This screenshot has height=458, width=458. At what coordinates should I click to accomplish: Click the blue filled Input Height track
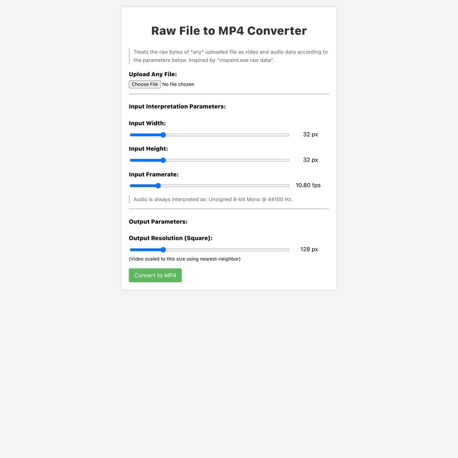coord(146,160)
